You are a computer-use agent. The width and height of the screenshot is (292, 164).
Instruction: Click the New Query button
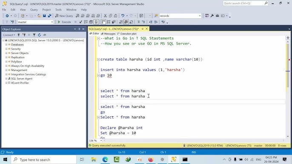pos(64,16)
